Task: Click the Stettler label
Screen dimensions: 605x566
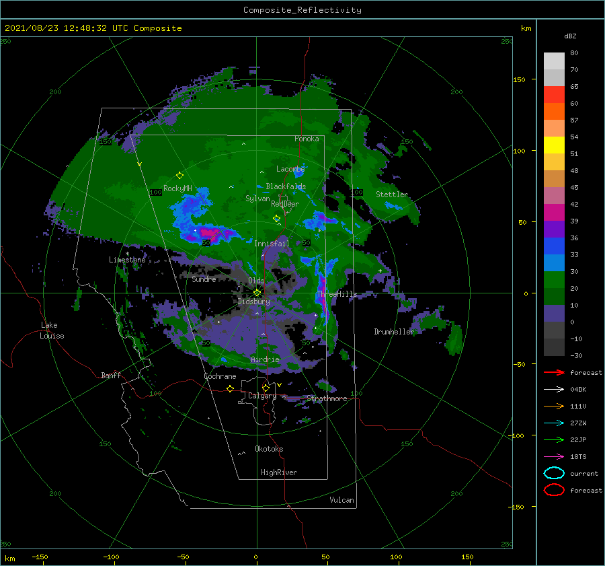Action: 392,194
